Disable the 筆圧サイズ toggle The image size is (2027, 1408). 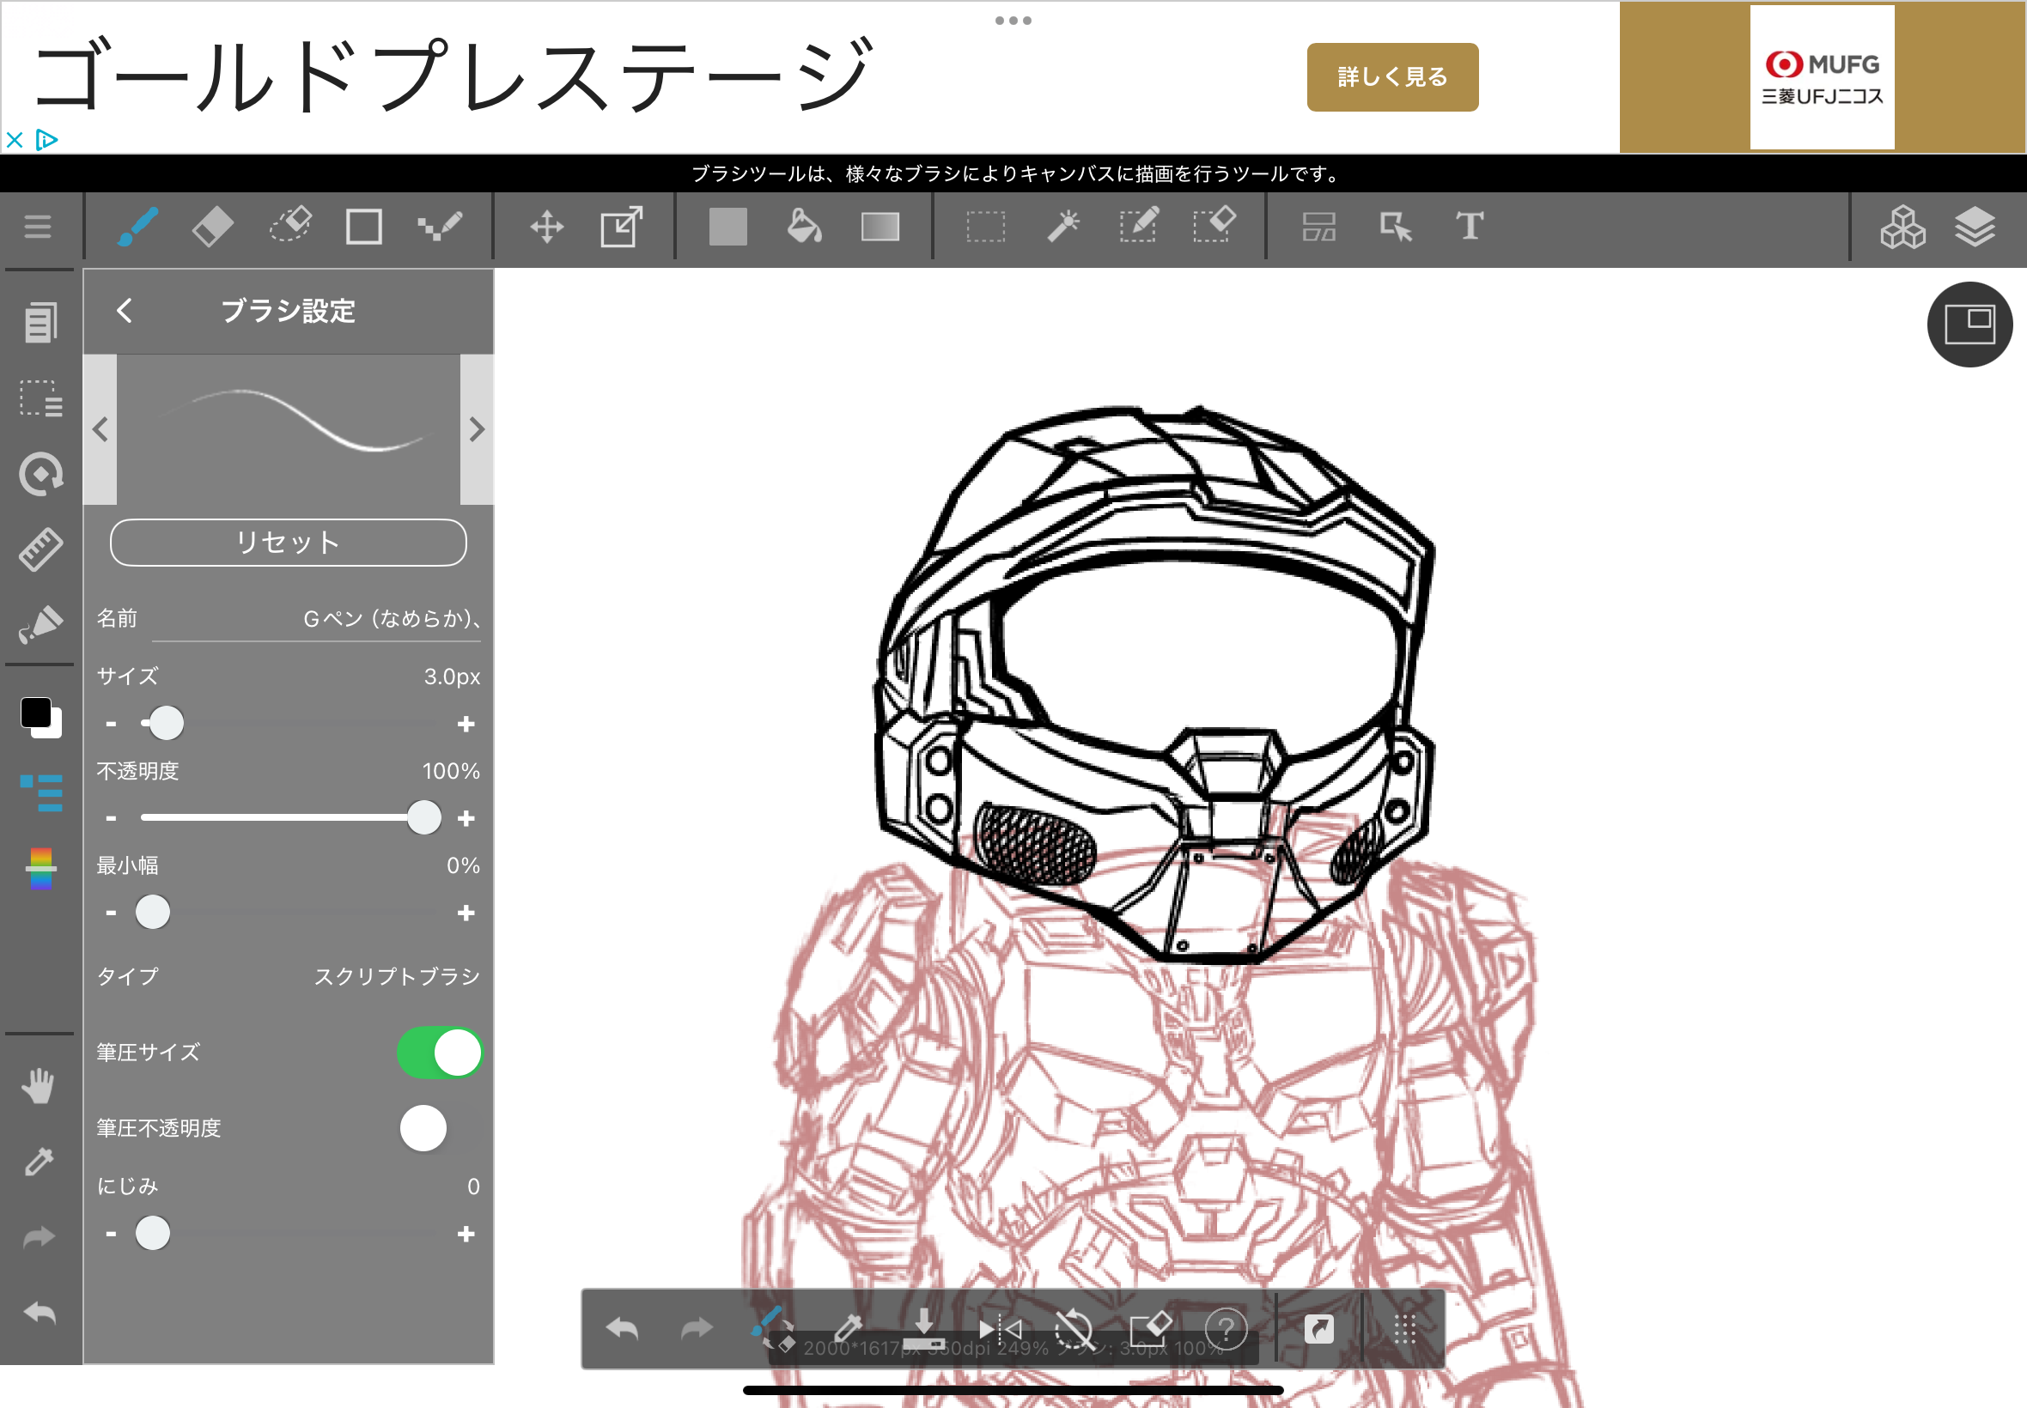tap(440, 1053)
